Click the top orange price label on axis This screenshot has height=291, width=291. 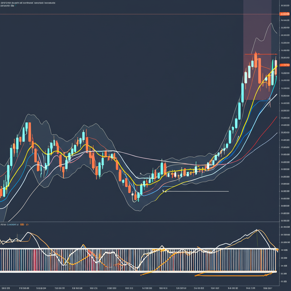coord(284,14)
